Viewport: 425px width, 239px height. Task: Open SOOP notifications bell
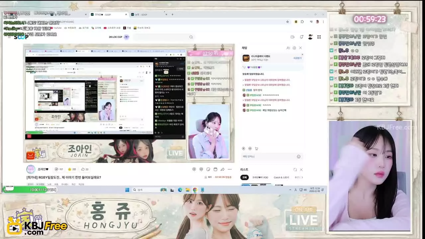click(x=301, y=37)
